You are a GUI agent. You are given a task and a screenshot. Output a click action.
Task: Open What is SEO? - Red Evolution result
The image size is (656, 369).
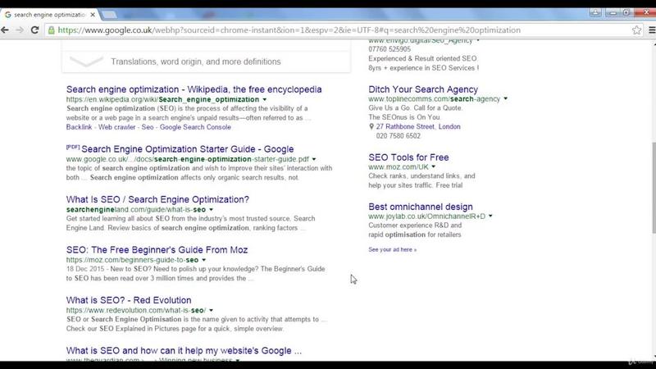129,300
